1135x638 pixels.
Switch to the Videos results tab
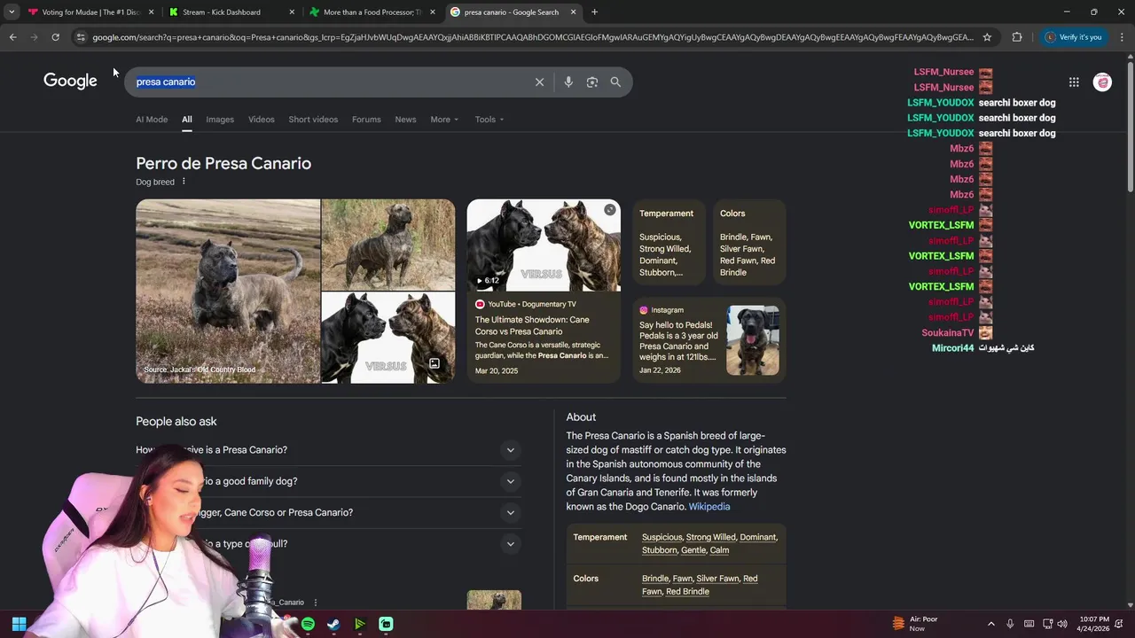click(261, 120)
